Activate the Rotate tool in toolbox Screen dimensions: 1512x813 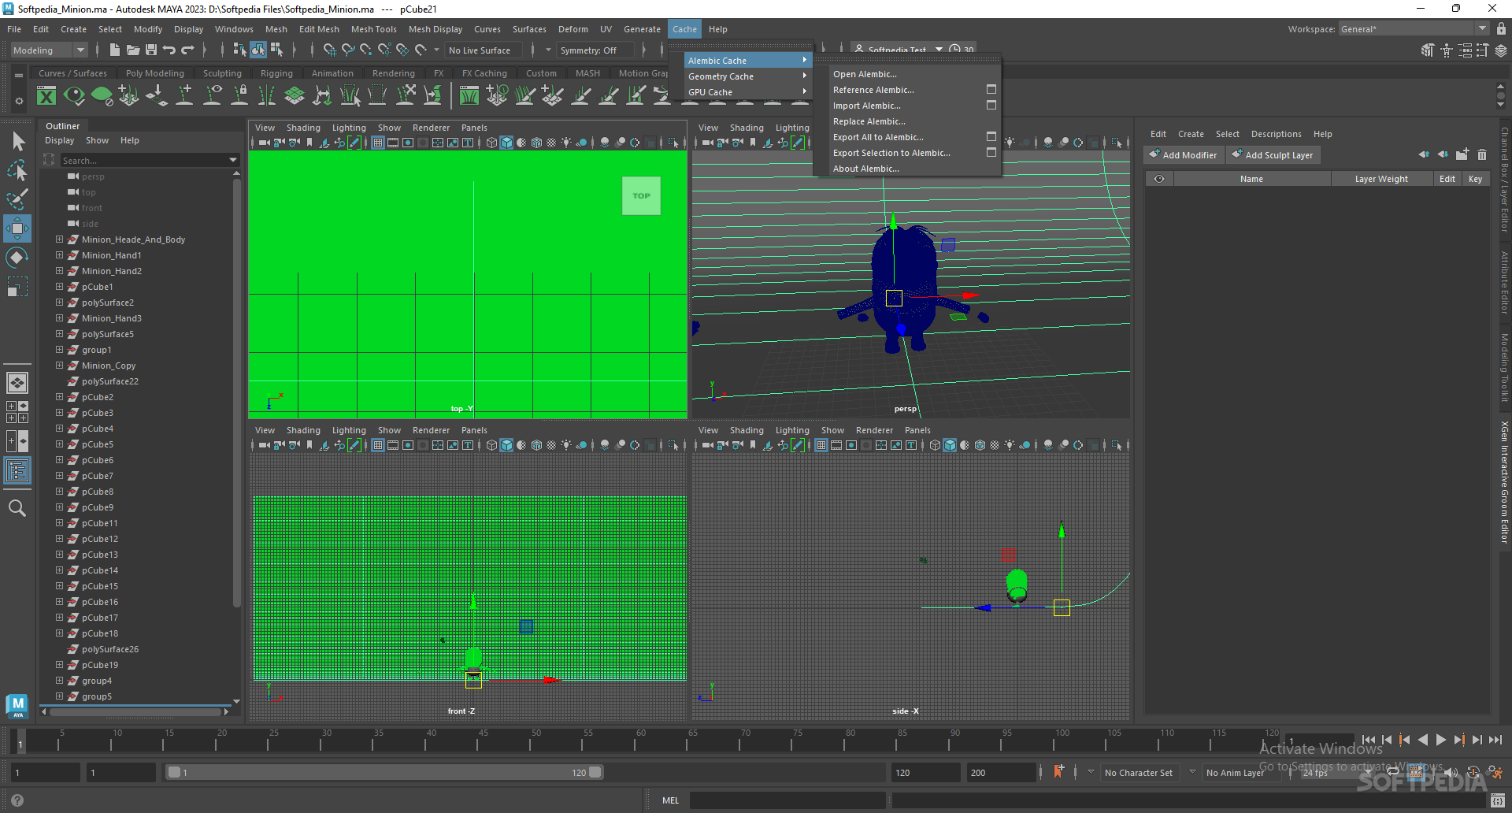click(17, 258)
